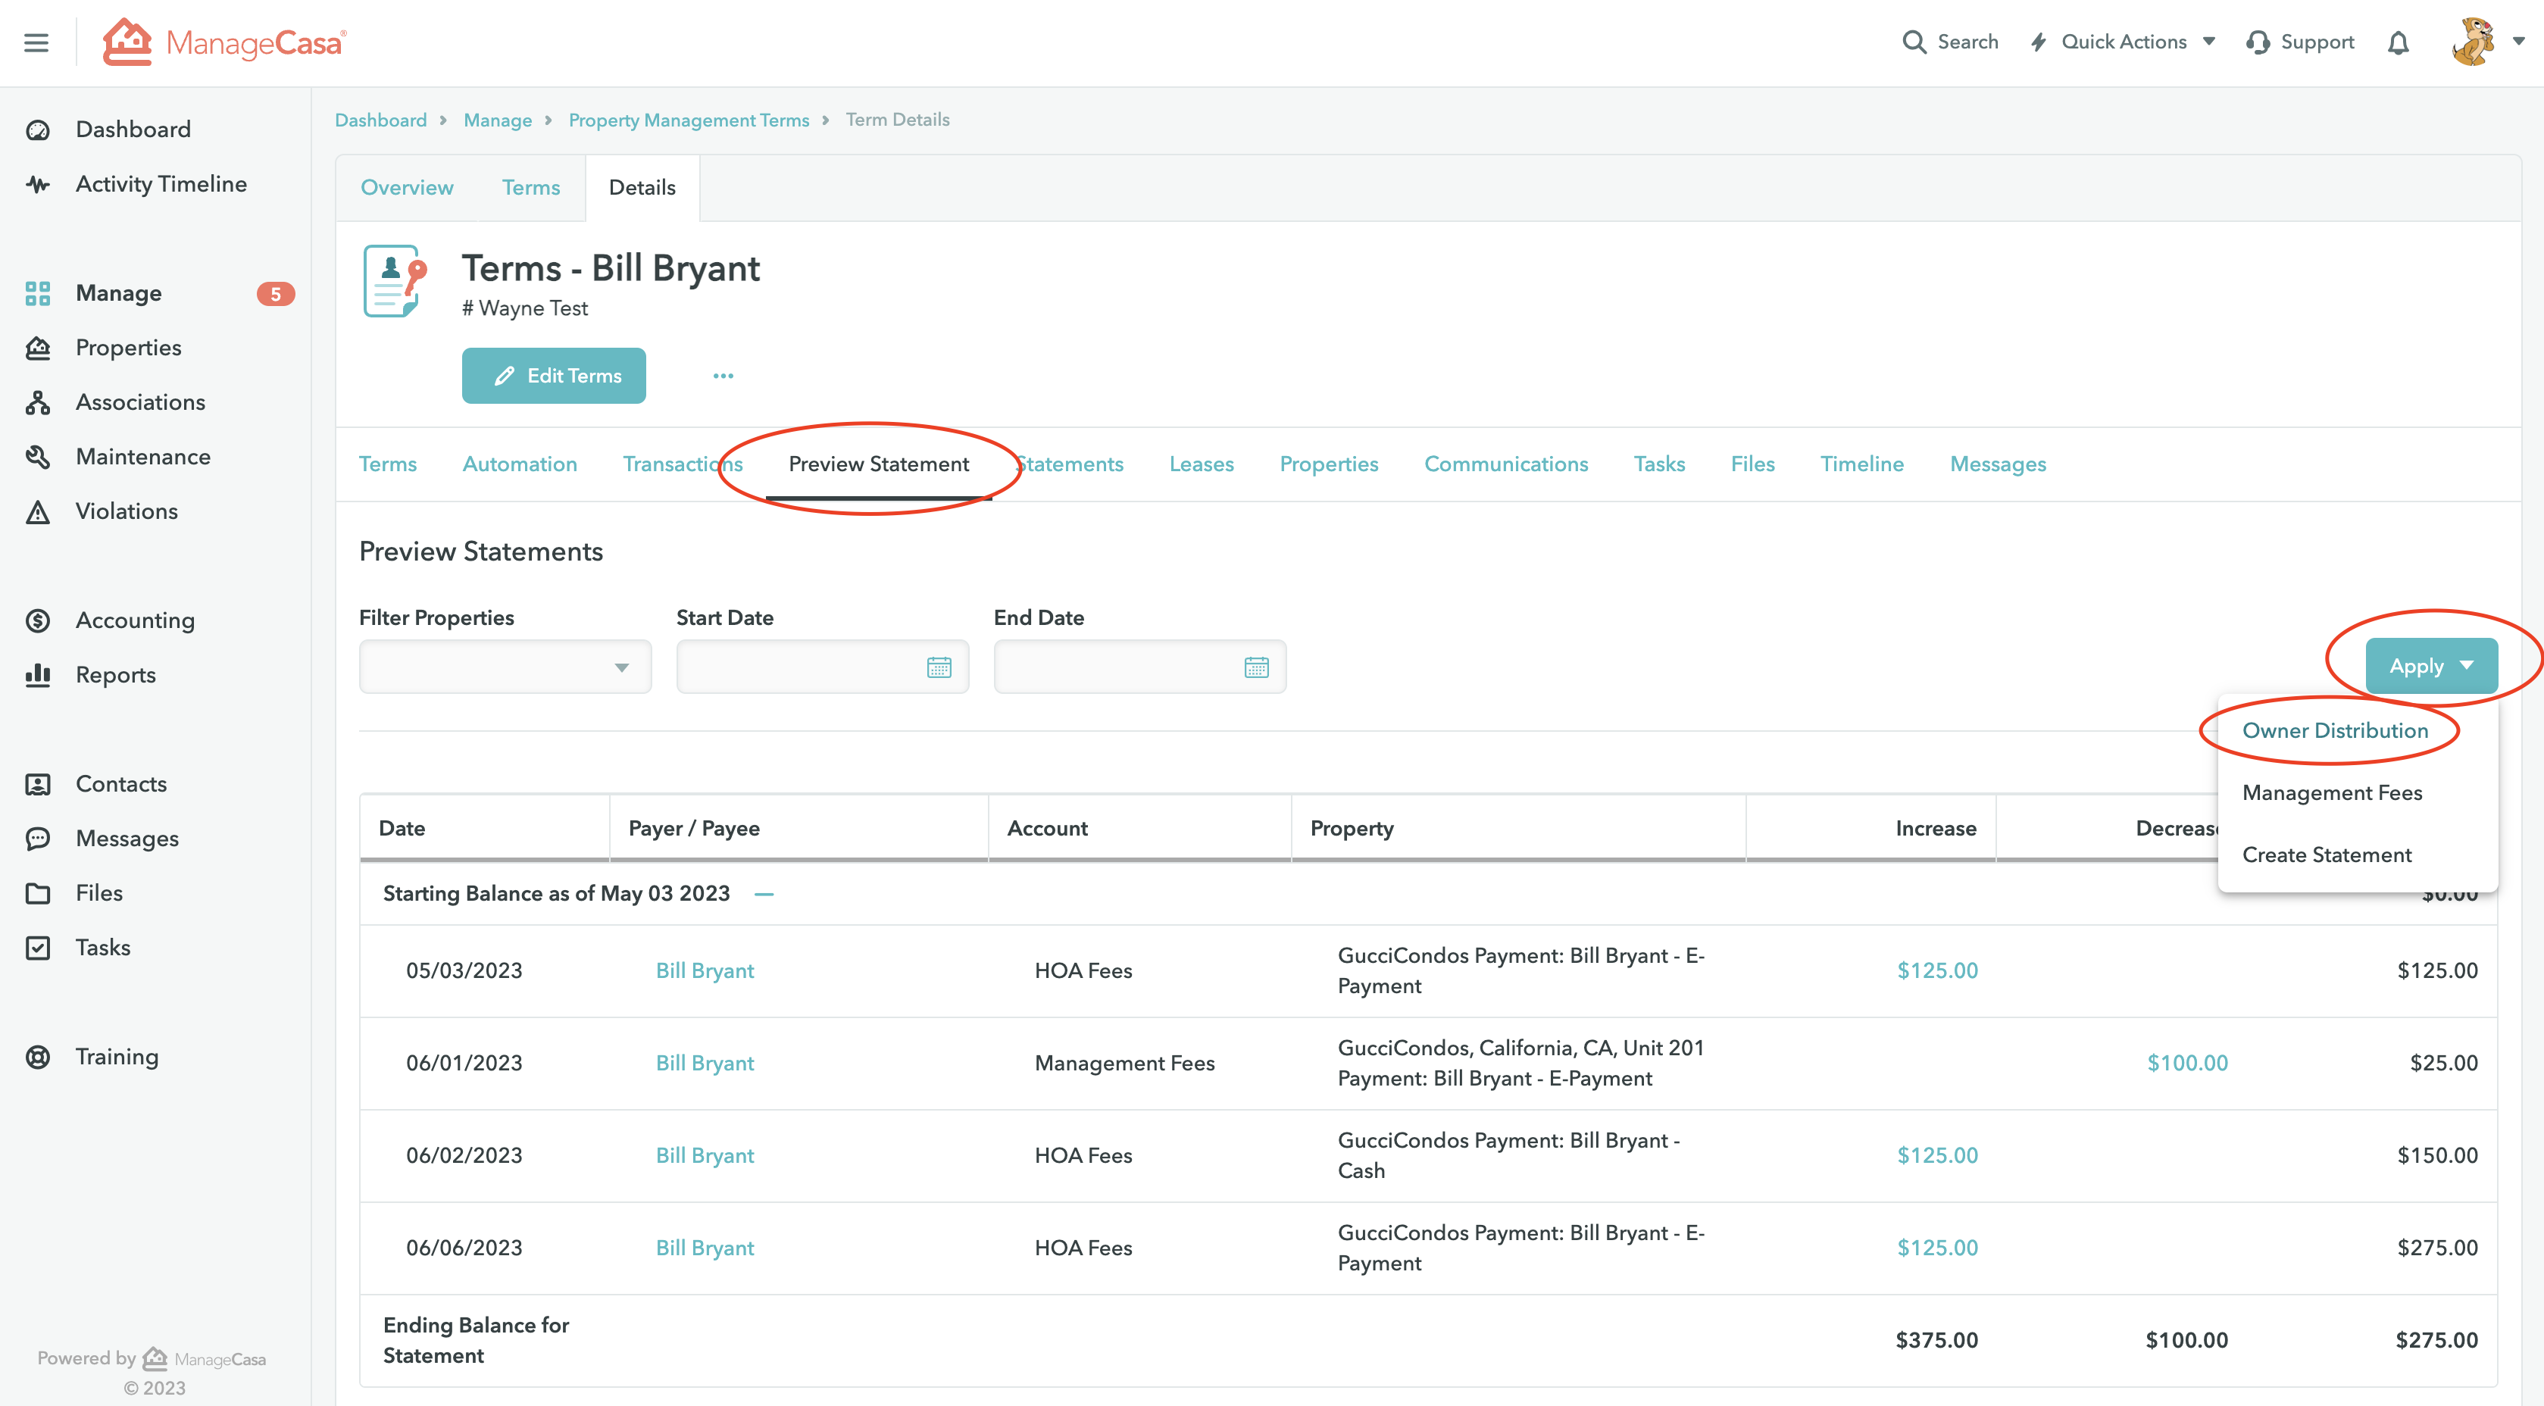Click the notification bell icon
Image resolution: width=2544 pixels, height=1406 pixels.
2398,42
